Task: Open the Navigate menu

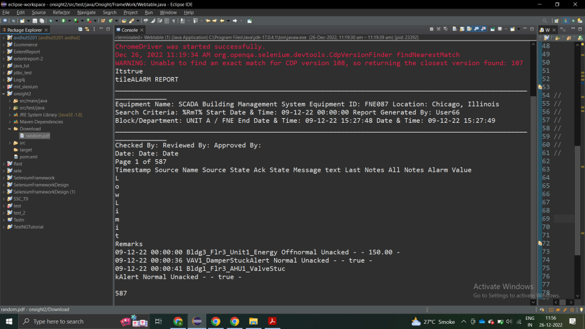Action: (x=86, y=13)
